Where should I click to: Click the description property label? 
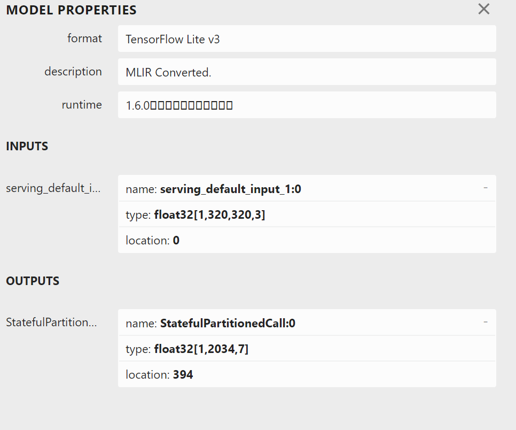(73, 72)
